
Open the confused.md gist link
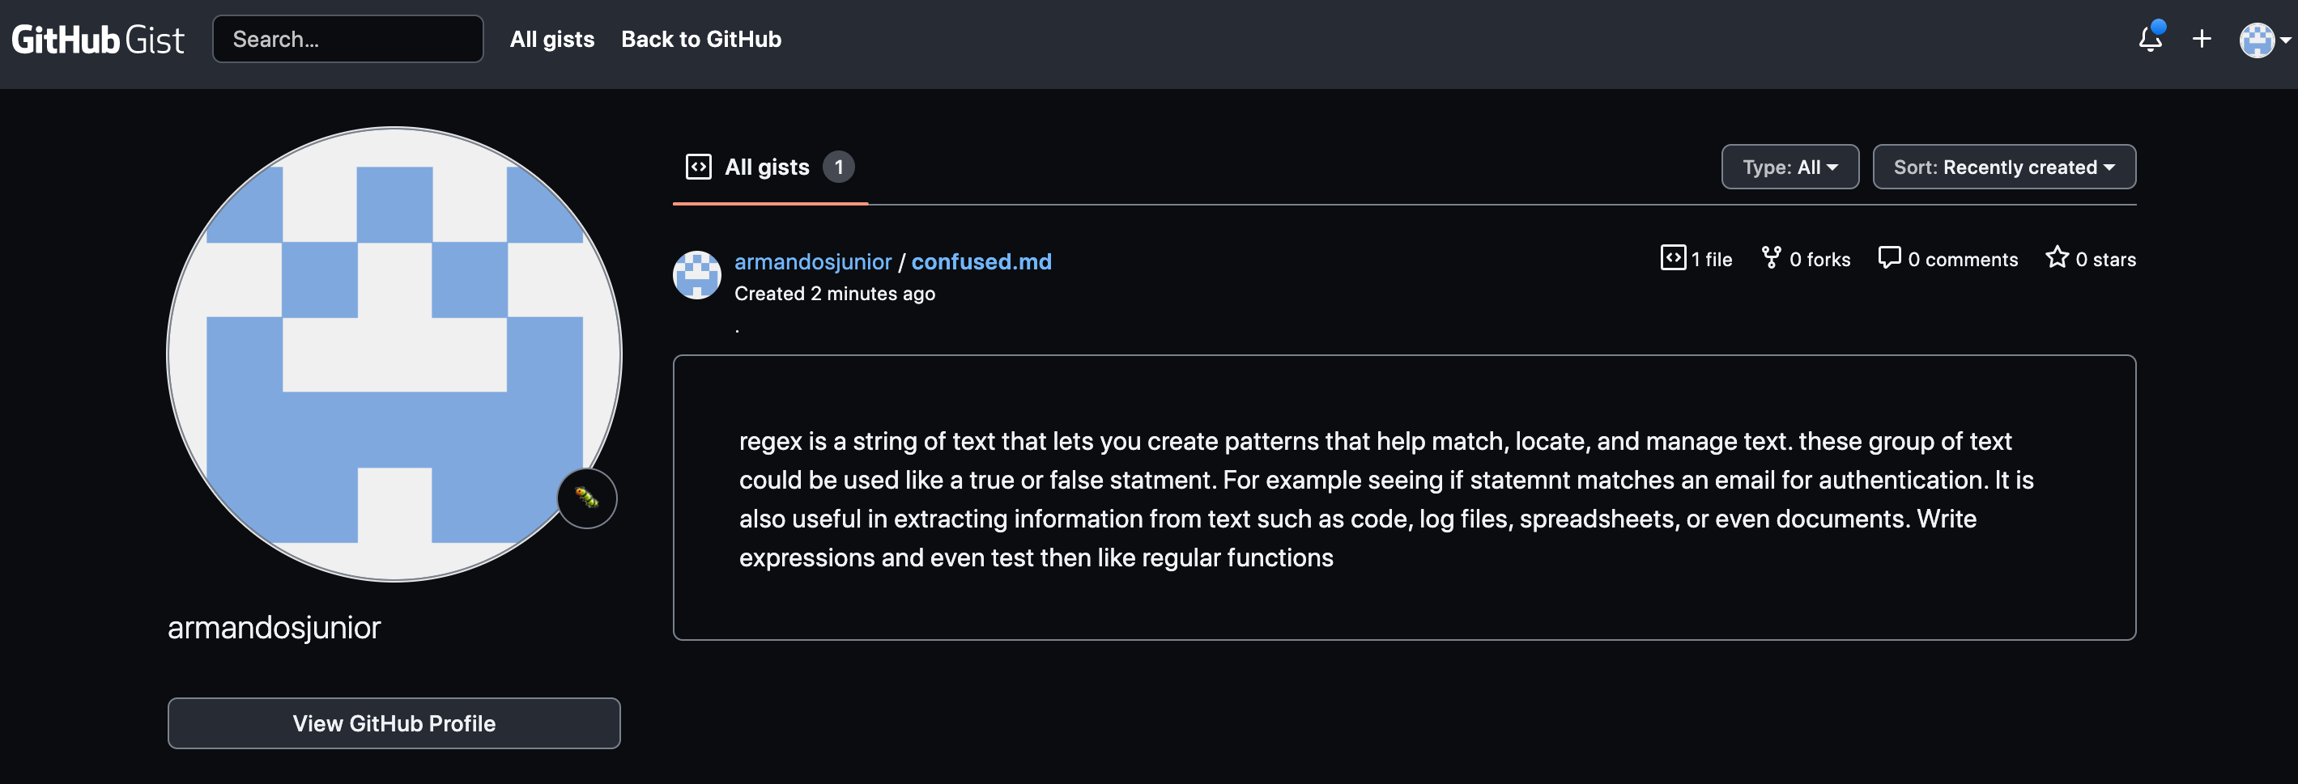[x=981, y=261]
